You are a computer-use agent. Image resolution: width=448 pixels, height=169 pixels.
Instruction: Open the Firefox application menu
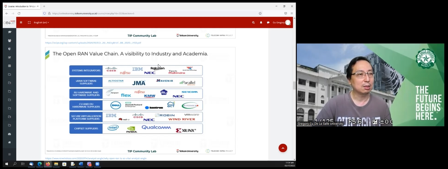(292, 13)
